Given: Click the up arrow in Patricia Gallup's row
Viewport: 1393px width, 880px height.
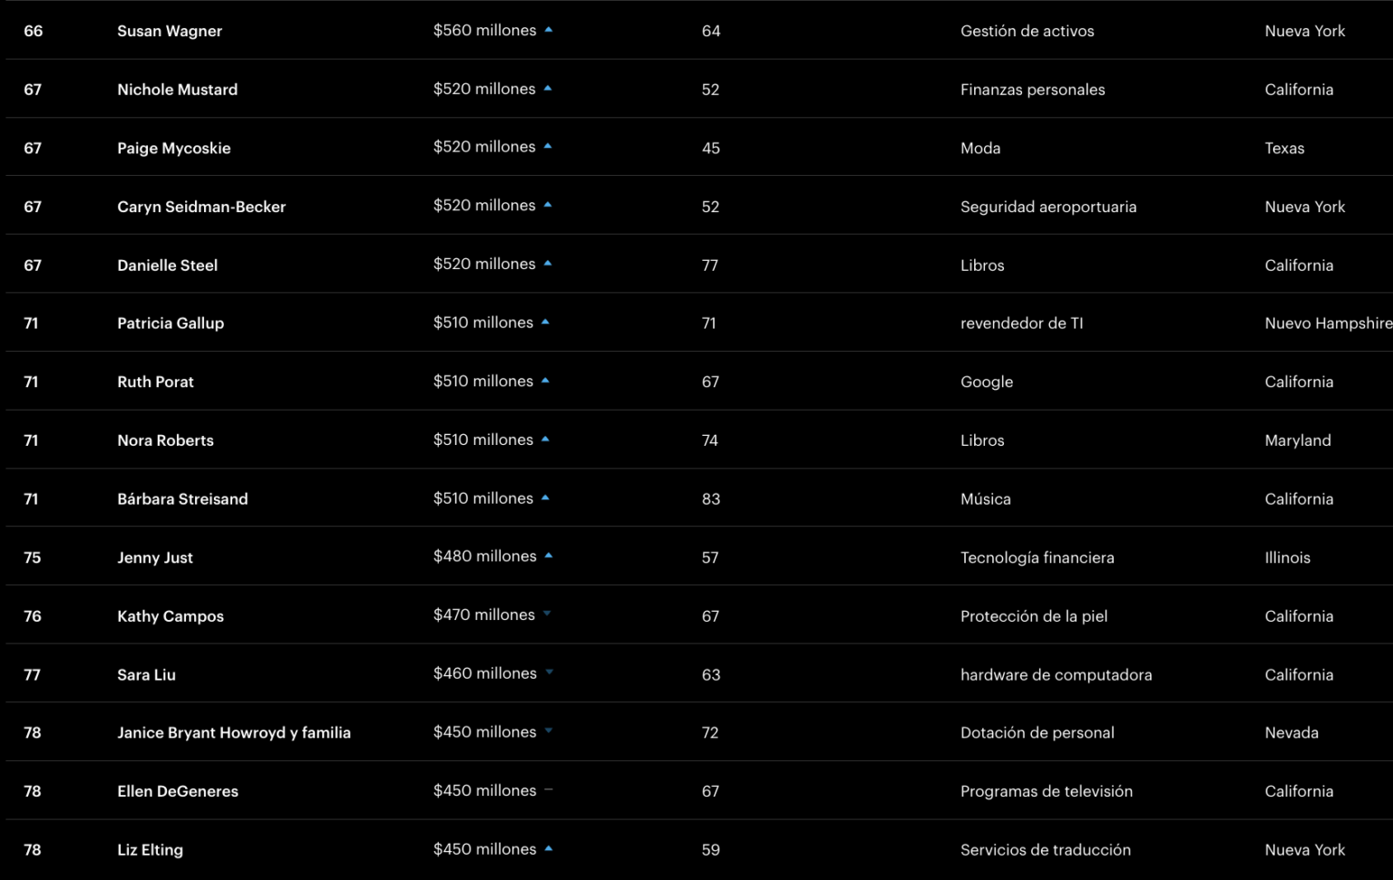Looking at the screenshot, I should click(545, 322).
